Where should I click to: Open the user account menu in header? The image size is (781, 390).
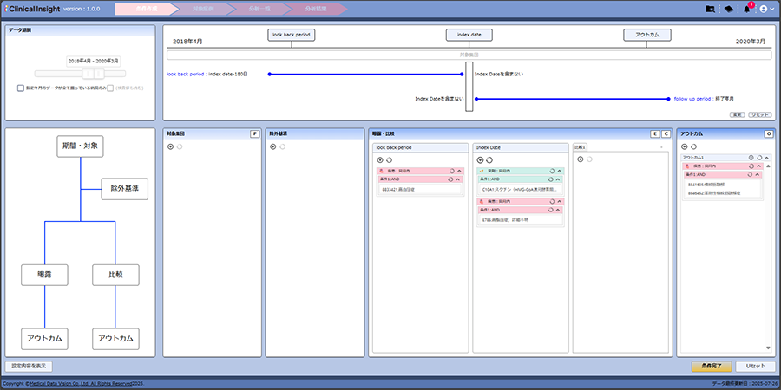[766, 9]
